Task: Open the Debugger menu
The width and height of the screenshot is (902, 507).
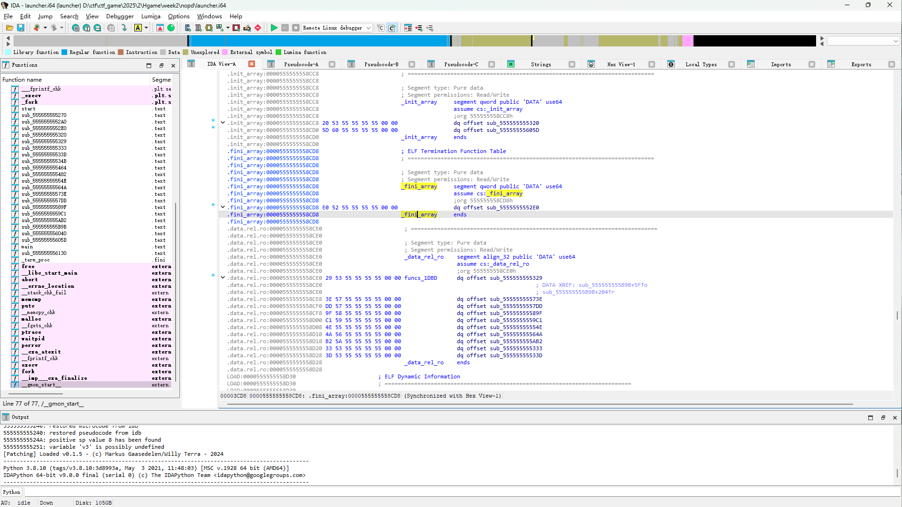Action: click(x=120, y=16)
